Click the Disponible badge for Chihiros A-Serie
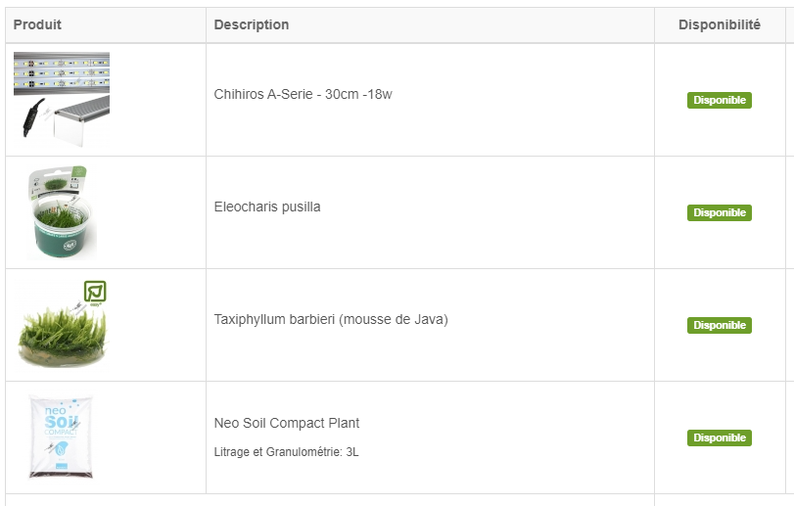 pos(719,100)
